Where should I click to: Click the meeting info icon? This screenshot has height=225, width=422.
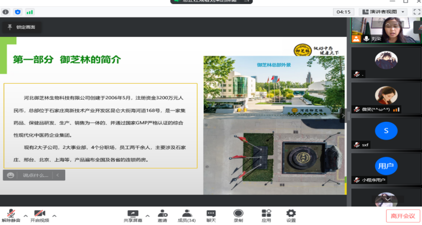click(x=6, y=11)
